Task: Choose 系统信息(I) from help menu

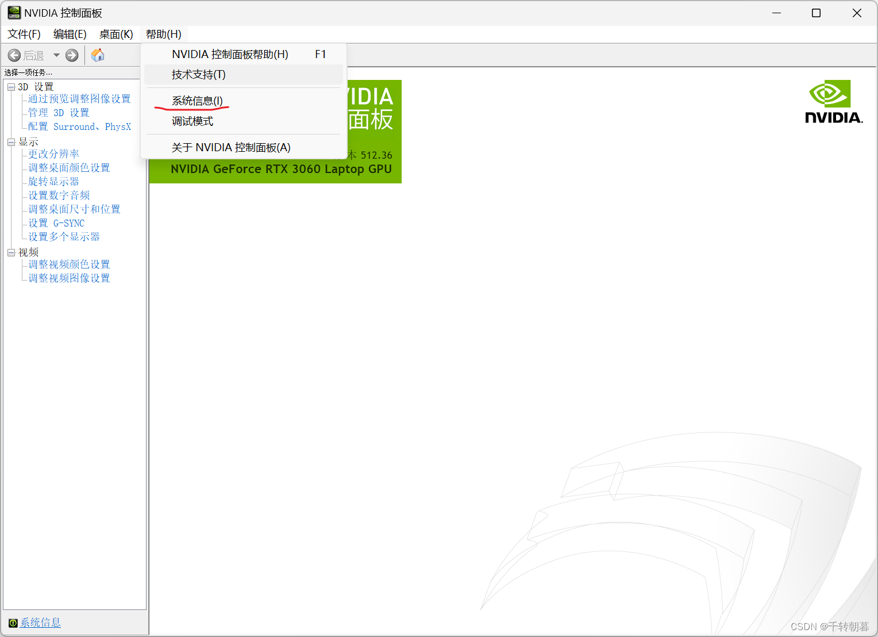Action: (244, 101)
